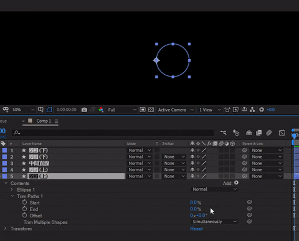Click the fx column header icon
This screenshot has height=241, width=299.
[x=209, y=143]
